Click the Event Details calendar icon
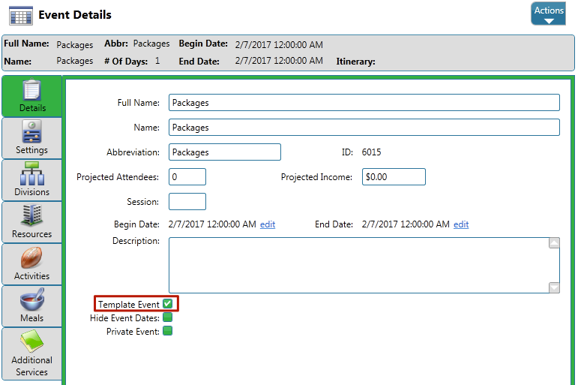This screenshot has width=578, height=385. 20,15
